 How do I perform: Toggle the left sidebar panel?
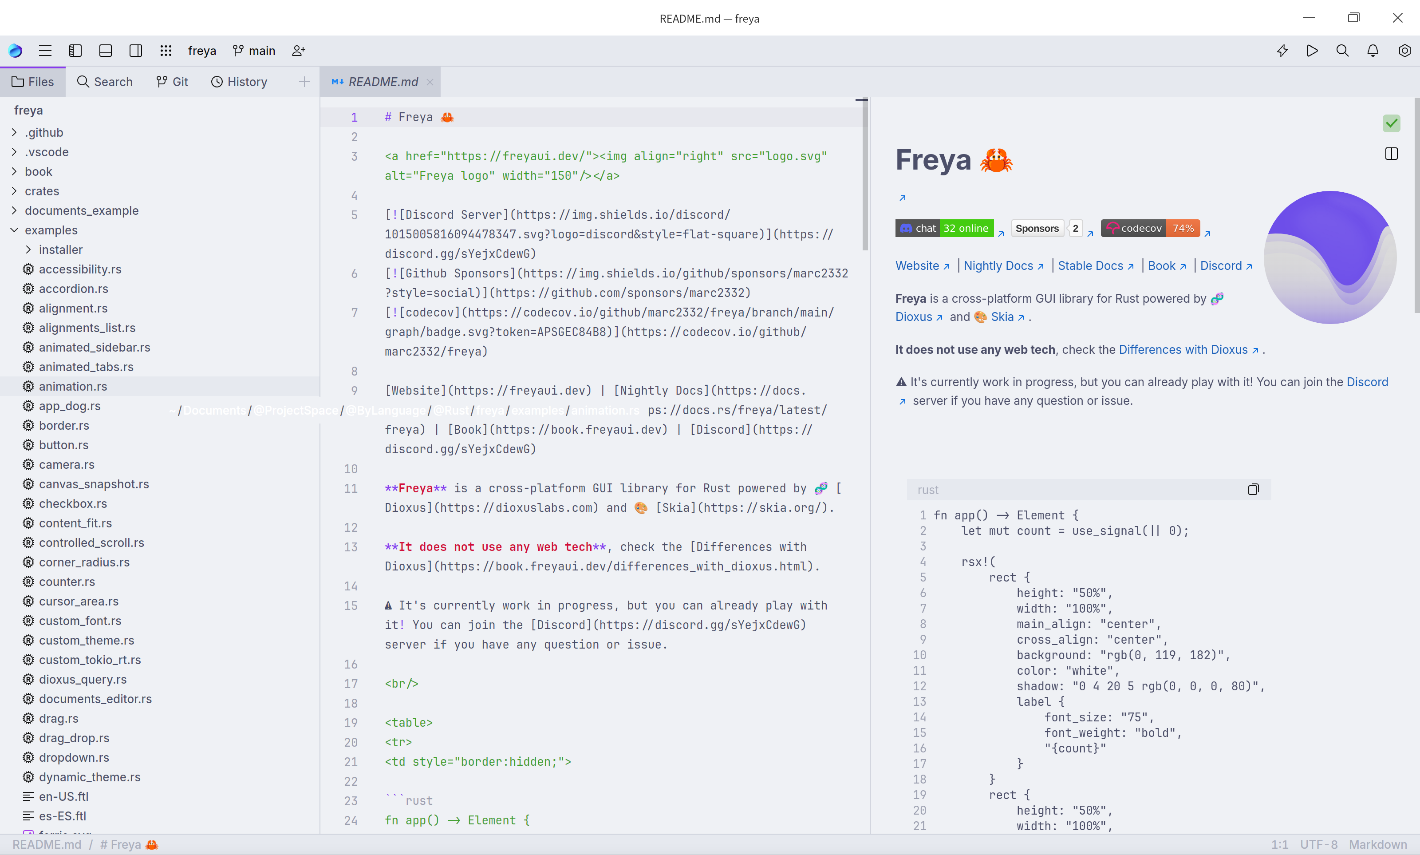tap(75, 51)
